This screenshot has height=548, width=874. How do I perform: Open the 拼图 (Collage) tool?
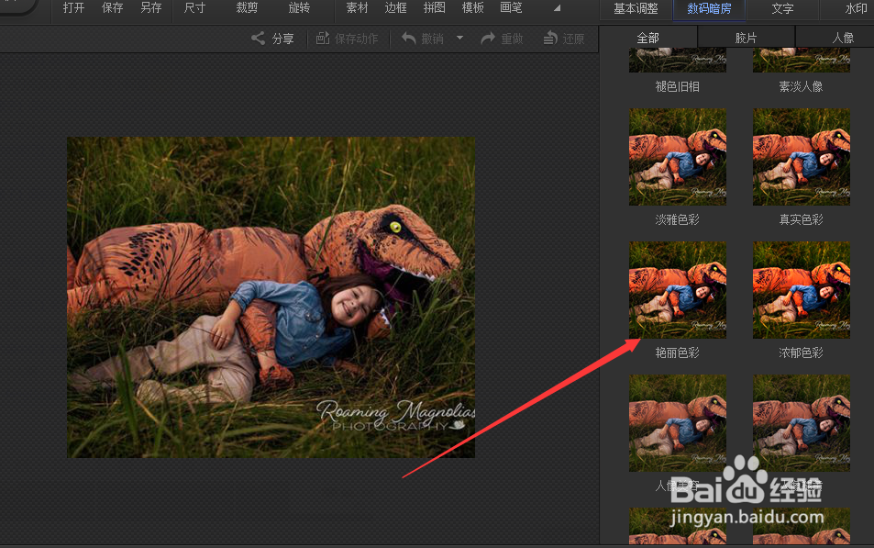tap(434, 8)
